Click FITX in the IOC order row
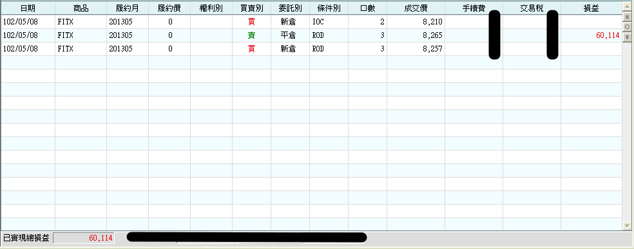The height and width of the screenshot is (249, 634). pos(66,22)
